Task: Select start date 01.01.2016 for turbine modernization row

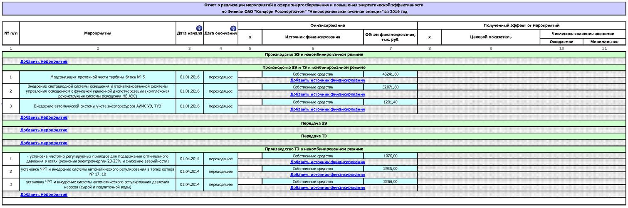Action: [x=190, y=77]
